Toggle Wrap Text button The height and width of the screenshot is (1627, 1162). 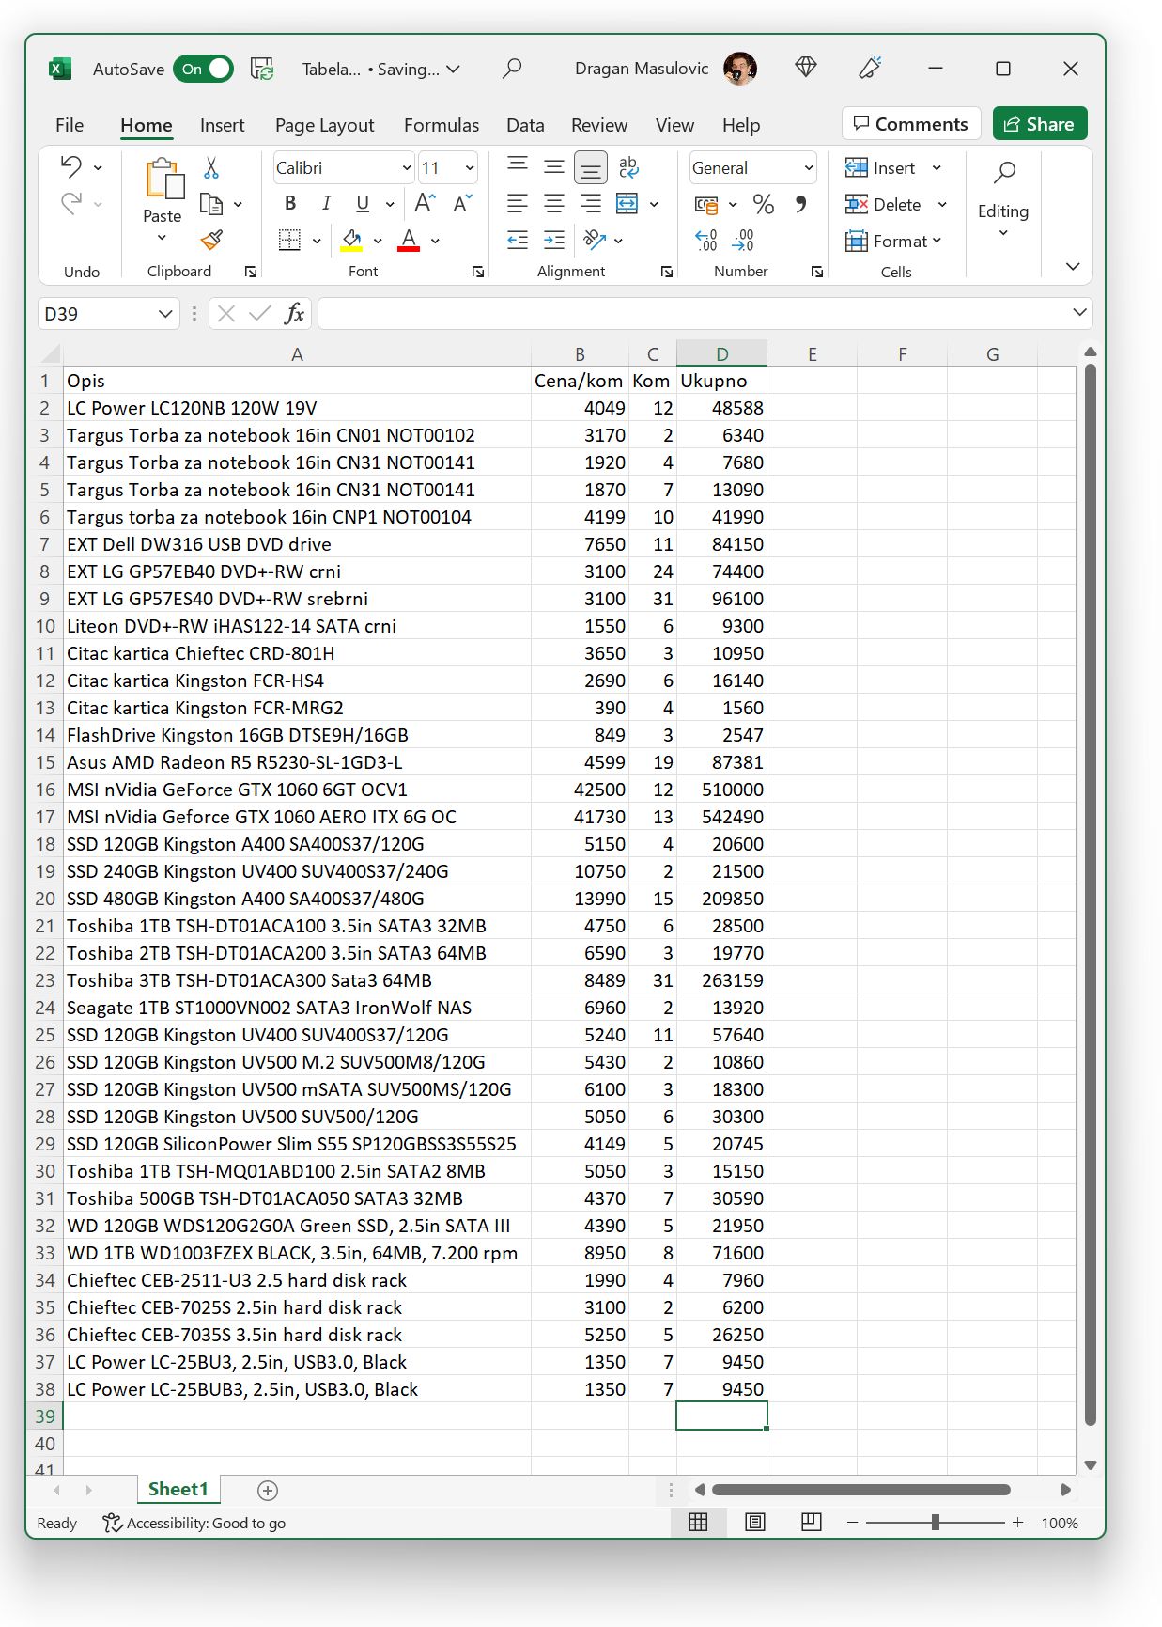(628, 167)
